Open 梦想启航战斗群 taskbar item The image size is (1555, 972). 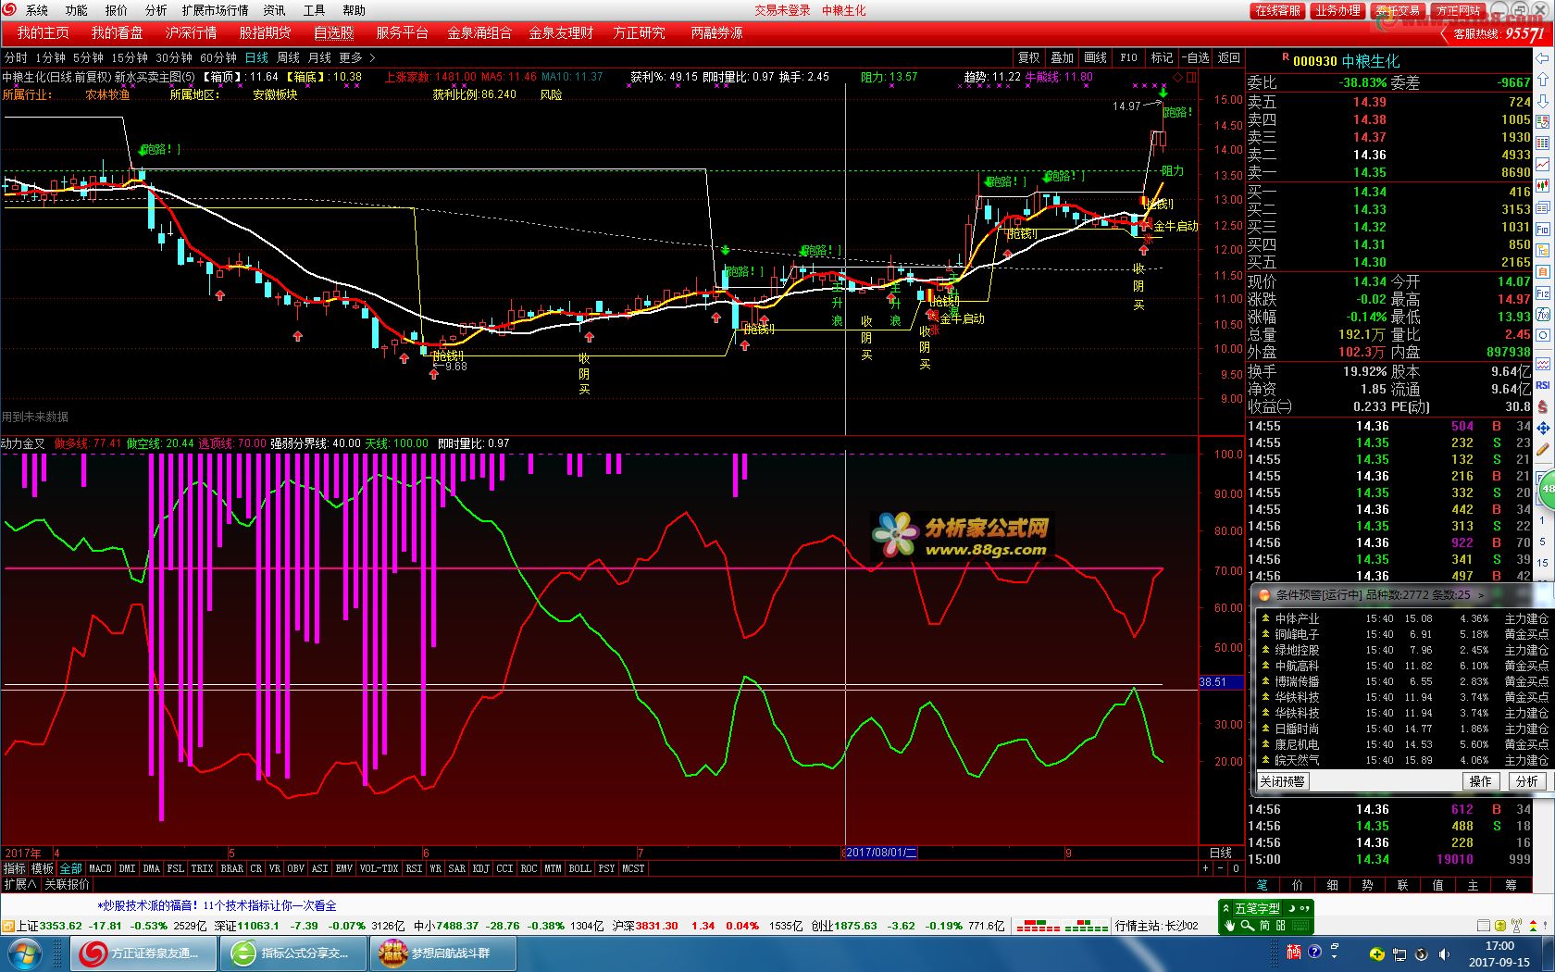(445, 953)
